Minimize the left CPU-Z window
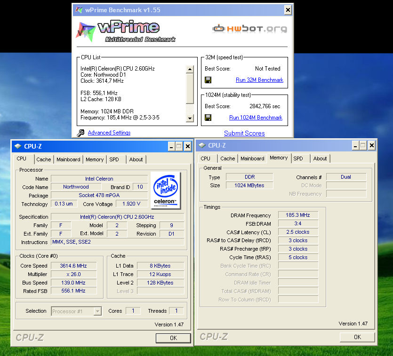Image resolution: width=393 pixels, height=356 pixels. [171, 146]
